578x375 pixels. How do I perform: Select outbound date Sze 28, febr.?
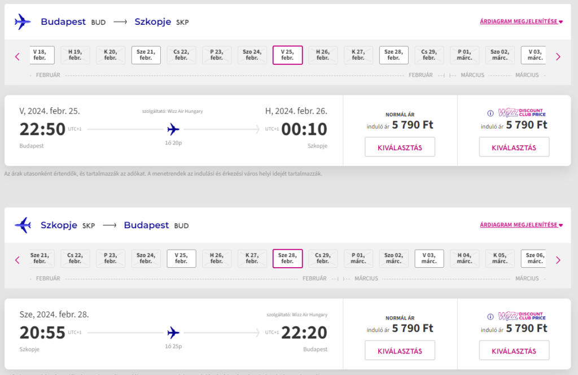393,55
